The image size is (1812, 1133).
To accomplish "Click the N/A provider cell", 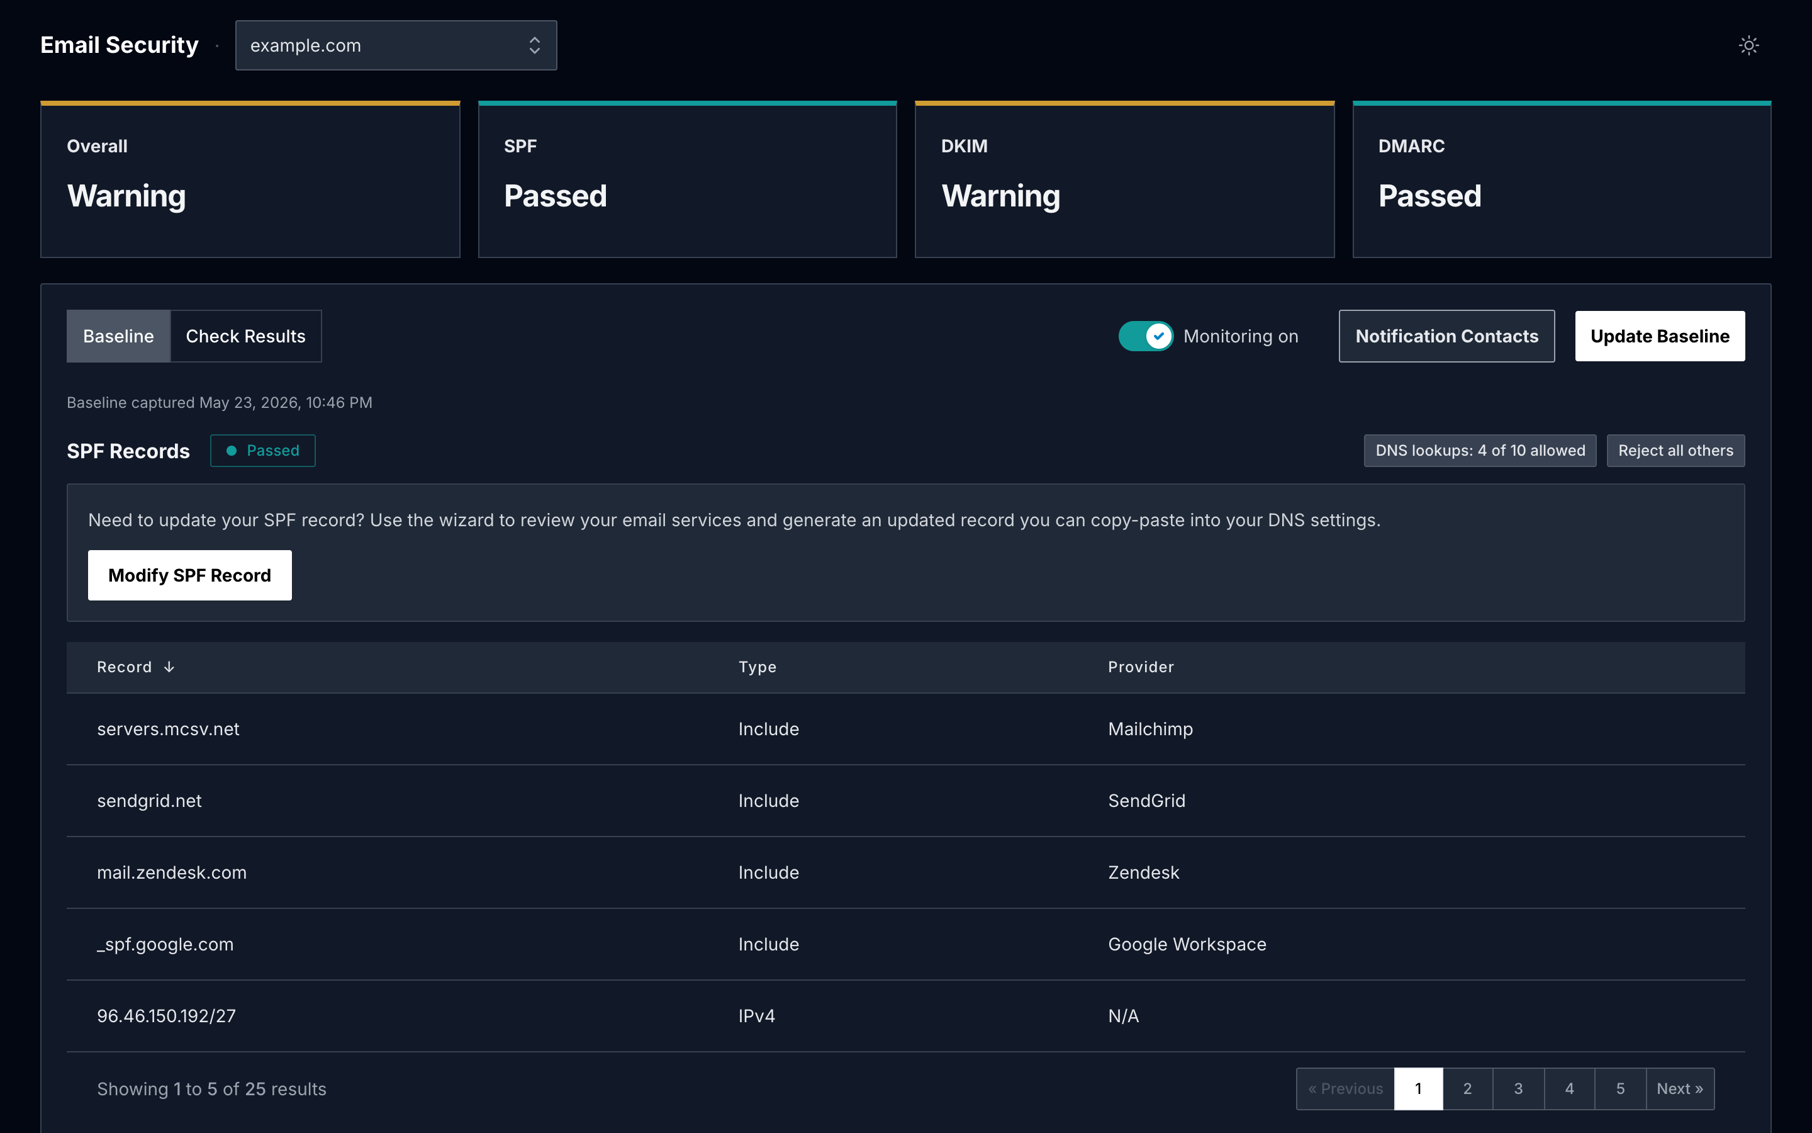I will point(1123,1016).
